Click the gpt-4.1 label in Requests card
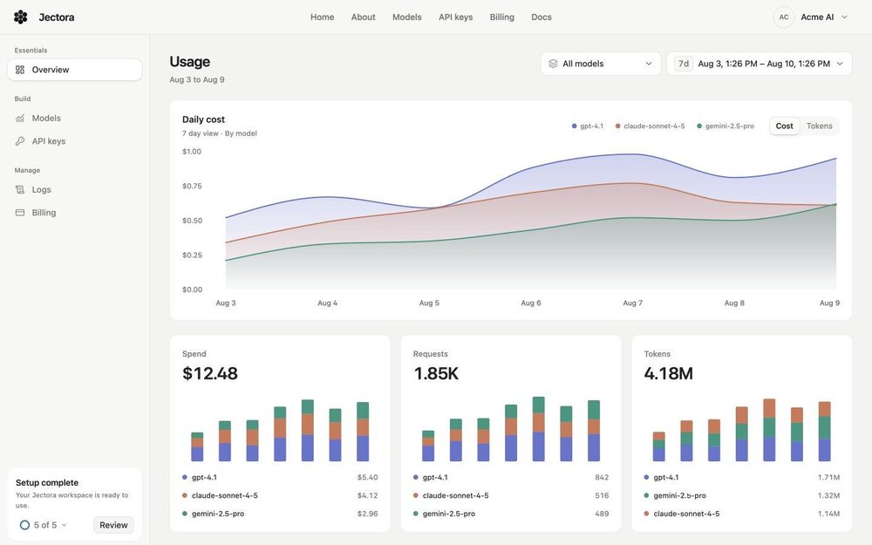872x545 pixels. [x=435, y=477]
